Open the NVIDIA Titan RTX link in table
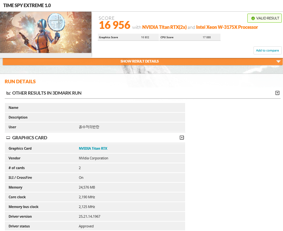283x231 pixels. tap(93, 148)
